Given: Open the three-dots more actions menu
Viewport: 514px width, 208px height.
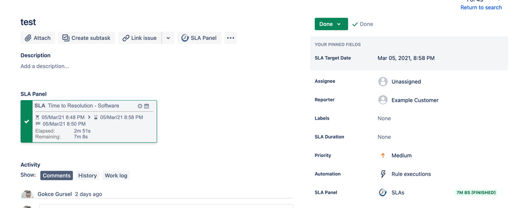Looking at the screenshot, I should point(231,38).
